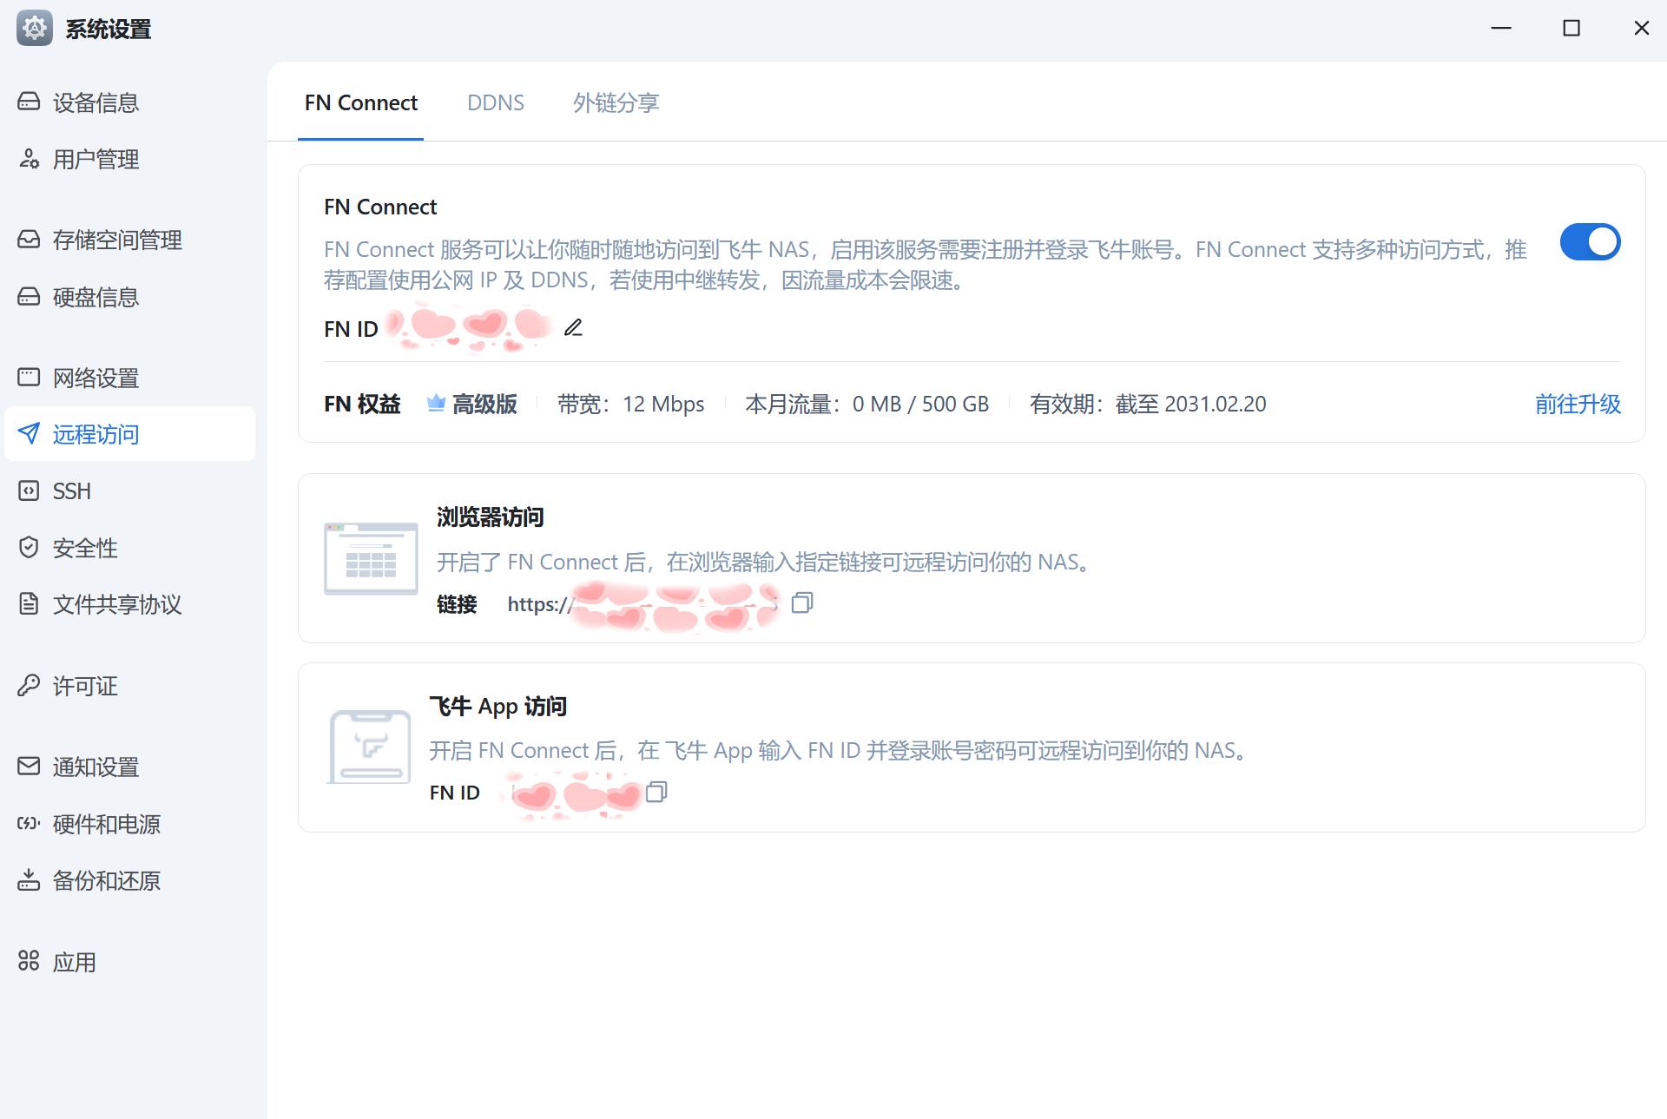The height and width of the screenshot is (1119, 1667).
Task: Open 通知设置 in the sidebar
Action: click(96, 767)
